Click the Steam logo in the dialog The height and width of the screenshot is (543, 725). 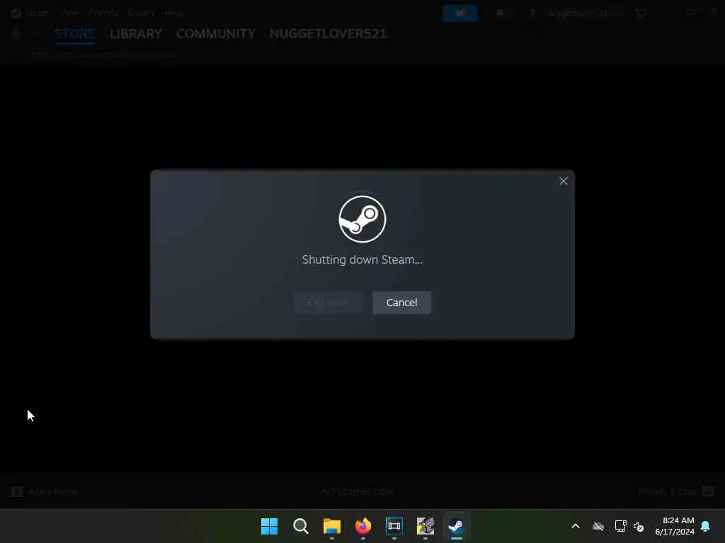362,219
